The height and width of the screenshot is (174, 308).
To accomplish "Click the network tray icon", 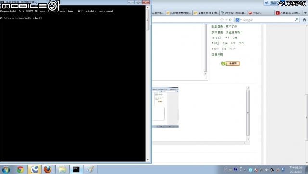I will 261,170.
